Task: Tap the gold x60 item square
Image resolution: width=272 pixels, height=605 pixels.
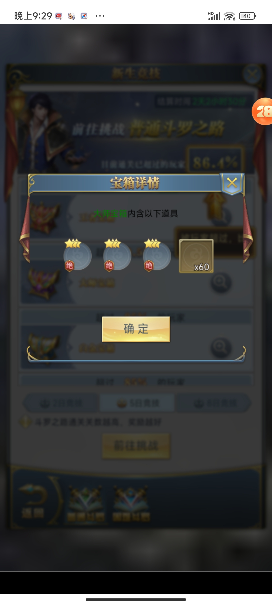Action: pyautogui.click(x=196, y=256)
